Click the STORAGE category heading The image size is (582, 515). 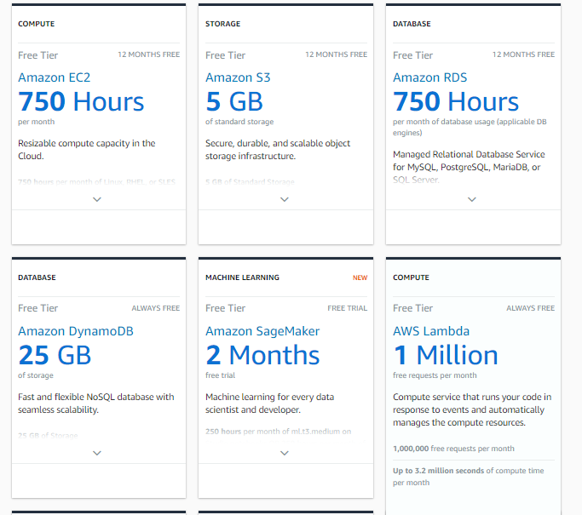point(222,24)
